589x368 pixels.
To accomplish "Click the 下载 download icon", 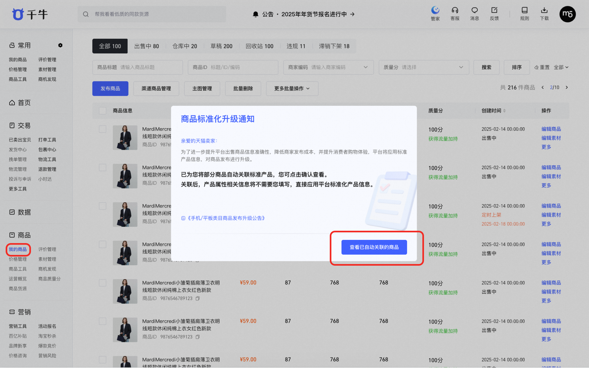I will tap(544, 13).
